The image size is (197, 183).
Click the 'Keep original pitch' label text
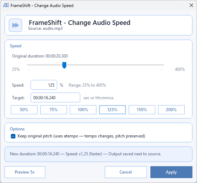81,136
